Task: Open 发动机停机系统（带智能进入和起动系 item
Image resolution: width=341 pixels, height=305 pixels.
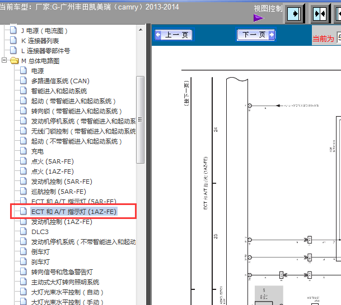Action: coord(83,121)
